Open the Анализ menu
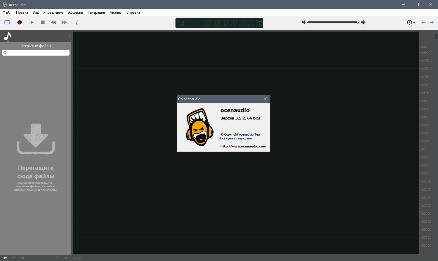 (116, 12)
